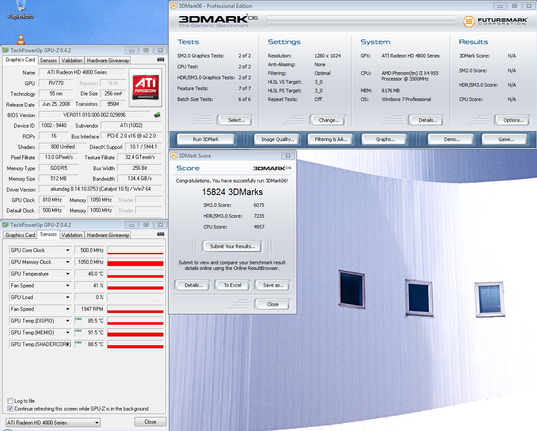This screenshot has width=537, height=431.
Task: Open the ATI Radeon HD 4800 Series device selector
Action: 53,423
